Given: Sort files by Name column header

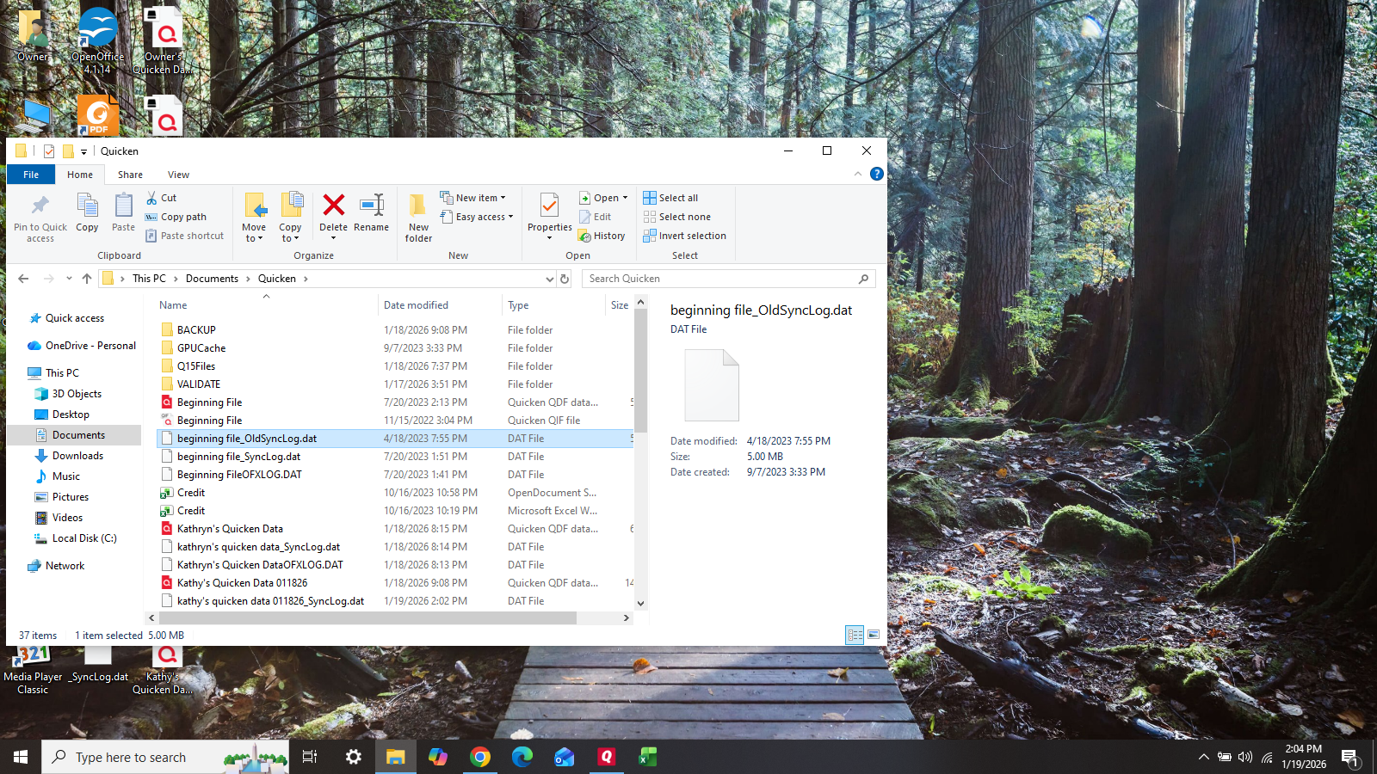Looking at the screenshot, I should [267, 305].
